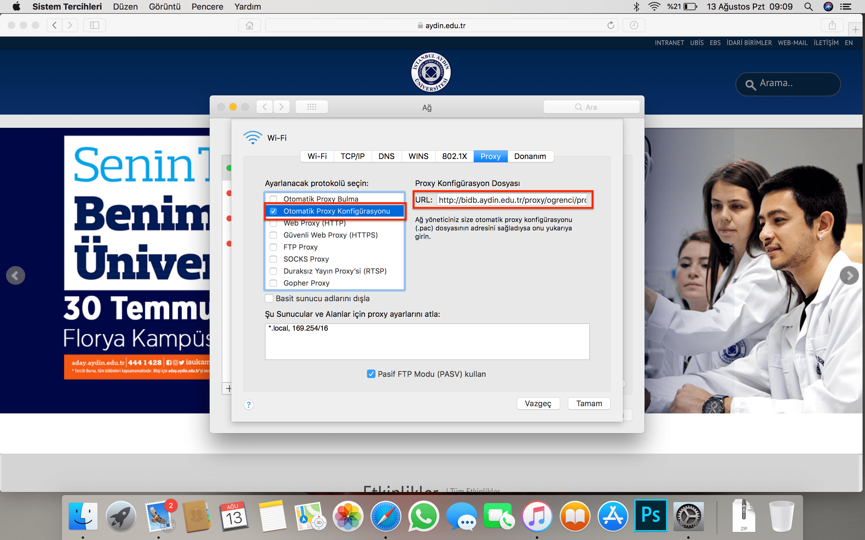The width and height of the screenshot is (865, 540).
Task: Click Tamam button
Action: 589,403
